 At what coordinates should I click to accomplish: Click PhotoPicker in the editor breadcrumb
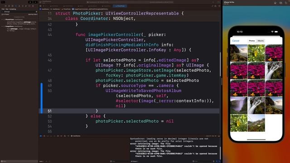[x=67, y=9]
